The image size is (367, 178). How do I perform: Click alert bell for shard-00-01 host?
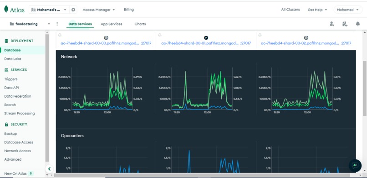point(160,35)
